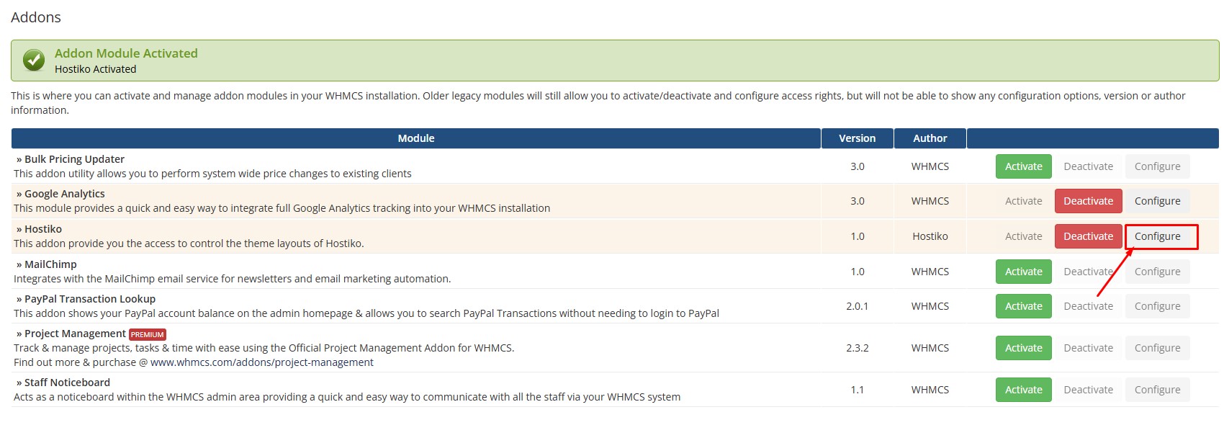Activate the Project Management addon
The width and height of the screenshot is (1224, 438).
(x=1023, y=348)
